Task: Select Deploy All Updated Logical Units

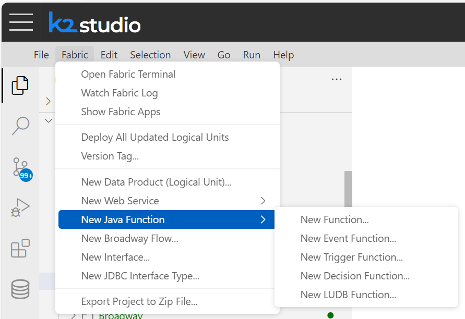Action: coord(154,137)
